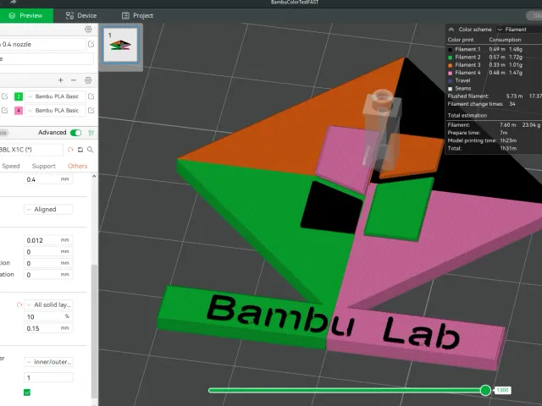The image size is (542, 406).
Task: Open the Support settings tab
Action: pyautogui.click(x=43, y=166)
